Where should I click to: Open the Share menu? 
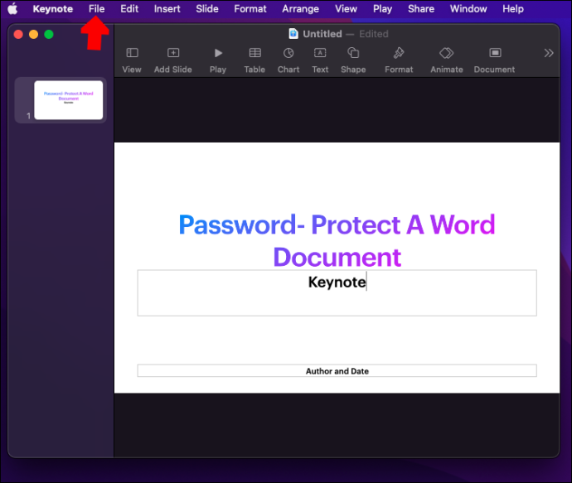(x=421, y=9)
